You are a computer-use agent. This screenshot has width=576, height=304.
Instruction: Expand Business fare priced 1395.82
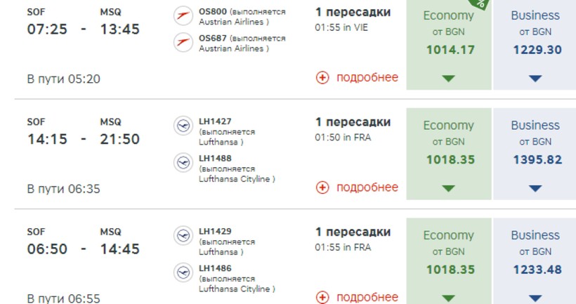click(535, 188)
